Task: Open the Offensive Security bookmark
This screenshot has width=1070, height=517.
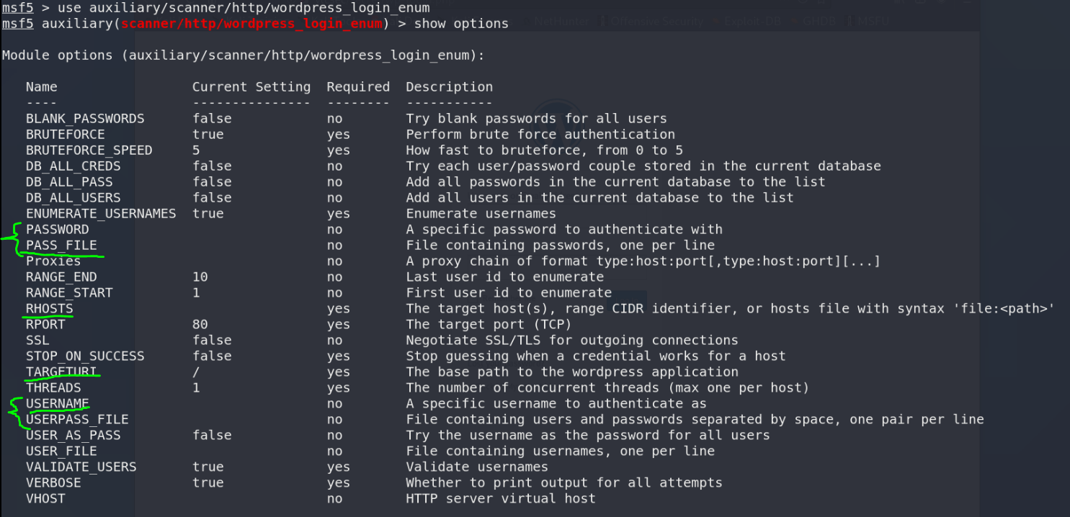Action: pos(656,22)
